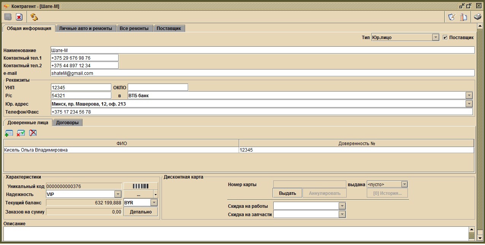Screen dimensions: 485x245
Task: Click the Описание scrollbar up arrow
Action: pos(472,229)
